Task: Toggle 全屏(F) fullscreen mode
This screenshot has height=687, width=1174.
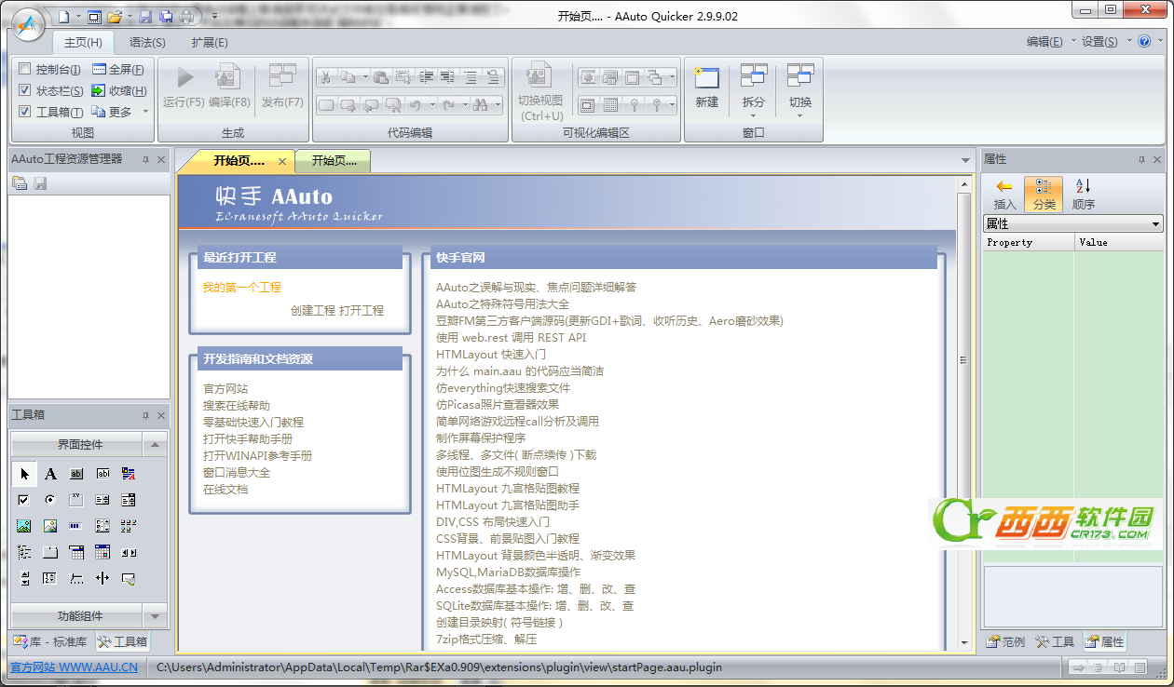Action: coord(118,70)
